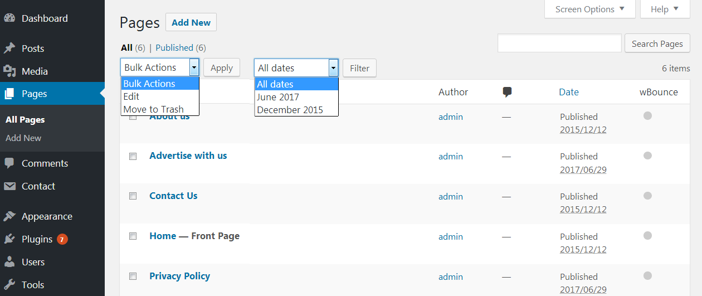Click the Author column header
The height and width of the screenshot is (296, 702).
pyautogui.click(x=453, y=92)
